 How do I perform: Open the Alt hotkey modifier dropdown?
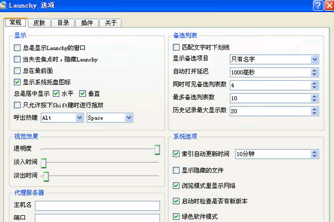(79, 118)
